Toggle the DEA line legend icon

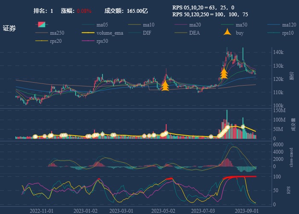tap(181, 33)
